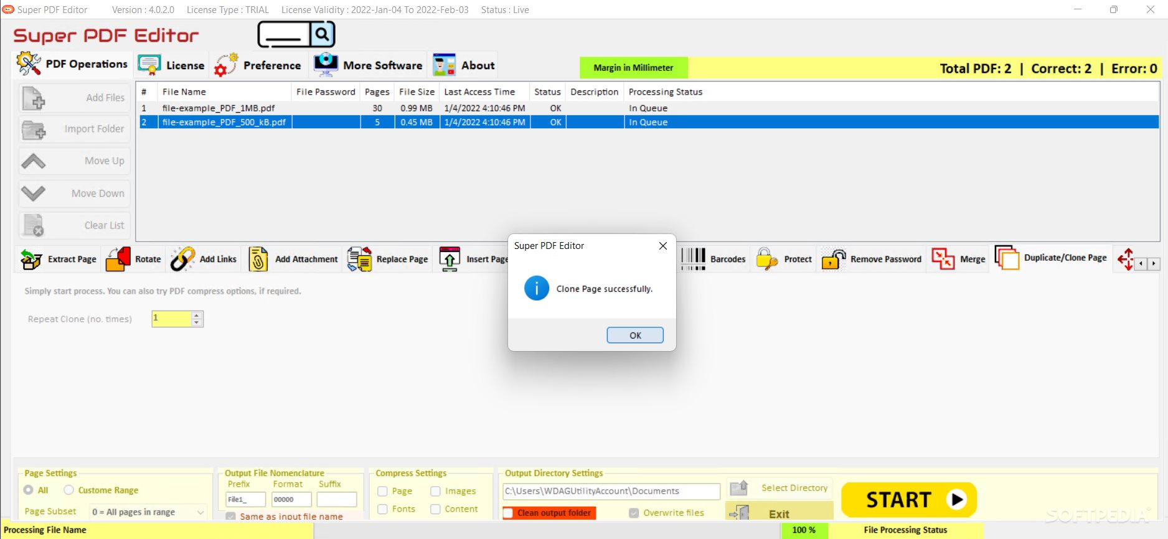Select row file-example_PDF_500_kB.pdf

point(648,122)
